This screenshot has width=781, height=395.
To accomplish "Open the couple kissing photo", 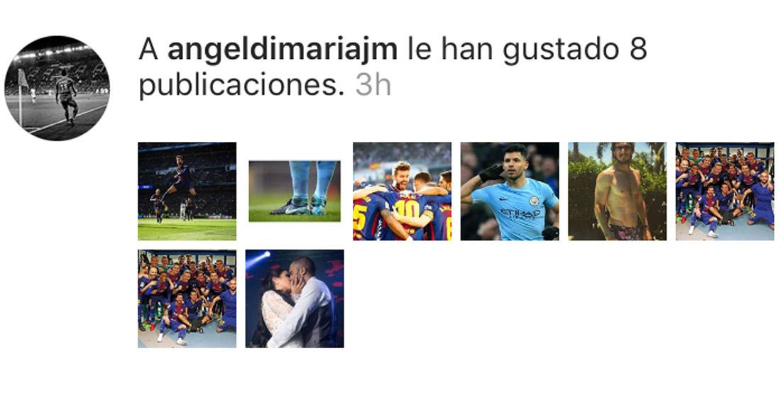I will tap(295, 299).
